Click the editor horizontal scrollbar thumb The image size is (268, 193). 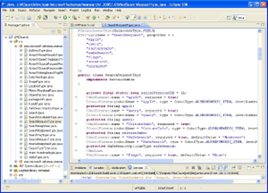pyautogui.click(x=128, y=161)
